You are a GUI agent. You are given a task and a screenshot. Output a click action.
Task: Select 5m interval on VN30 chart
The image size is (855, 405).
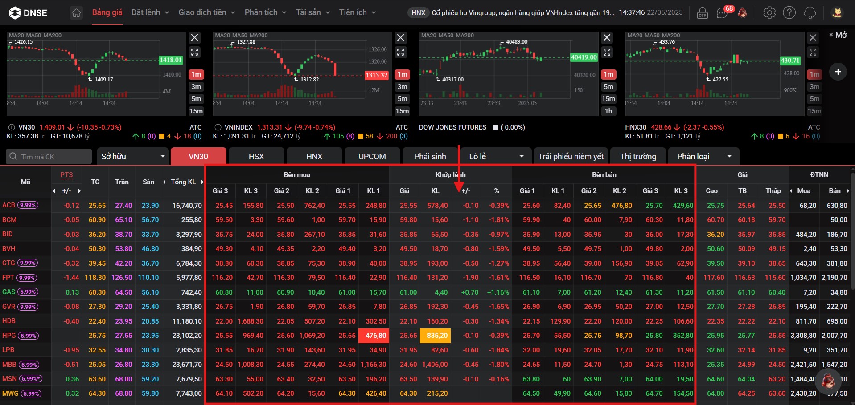196,99
